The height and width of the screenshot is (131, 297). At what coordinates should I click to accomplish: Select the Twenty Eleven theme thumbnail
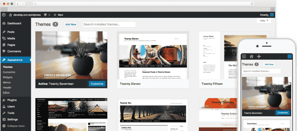(x=153, y=56)
